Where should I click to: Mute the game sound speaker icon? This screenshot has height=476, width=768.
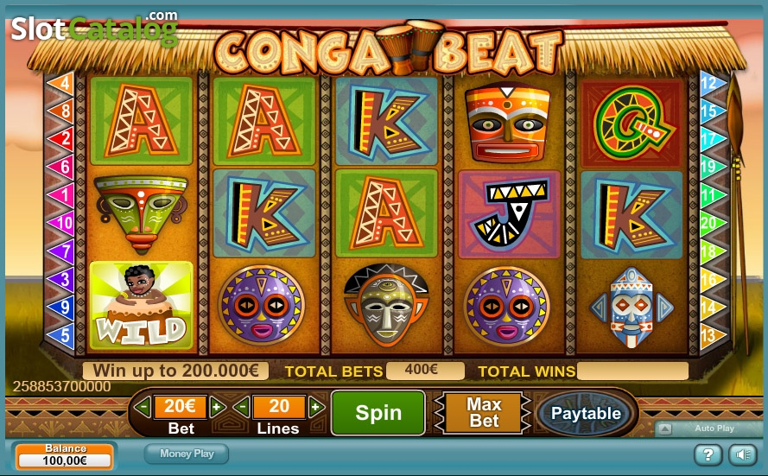(743, 455)
